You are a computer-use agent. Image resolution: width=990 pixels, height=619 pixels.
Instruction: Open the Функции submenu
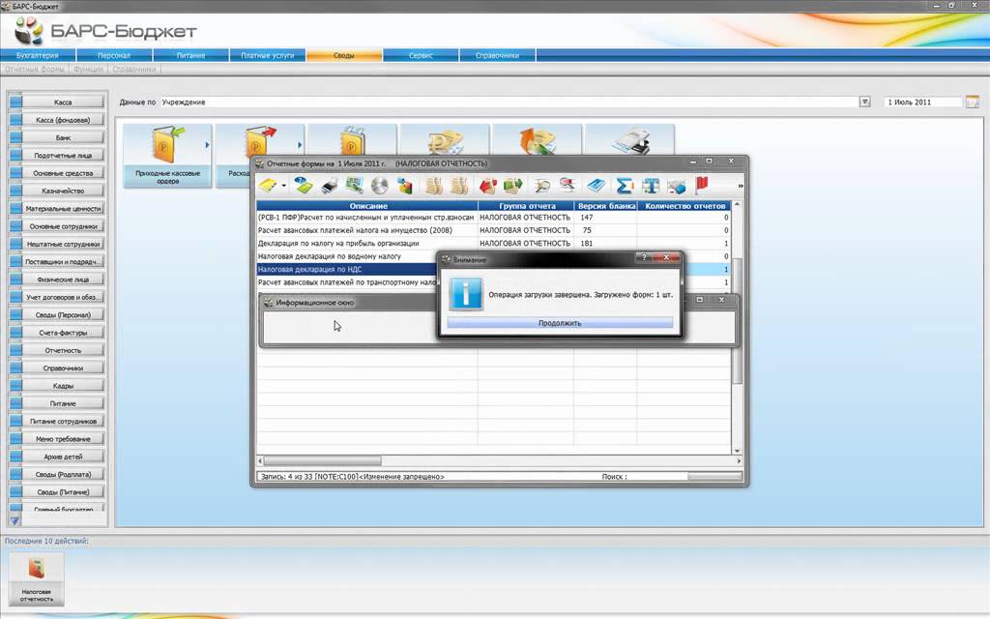click(x=88, y=69)
